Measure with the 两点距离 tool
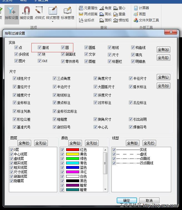The image size is (182, 210). pos(88,14)
